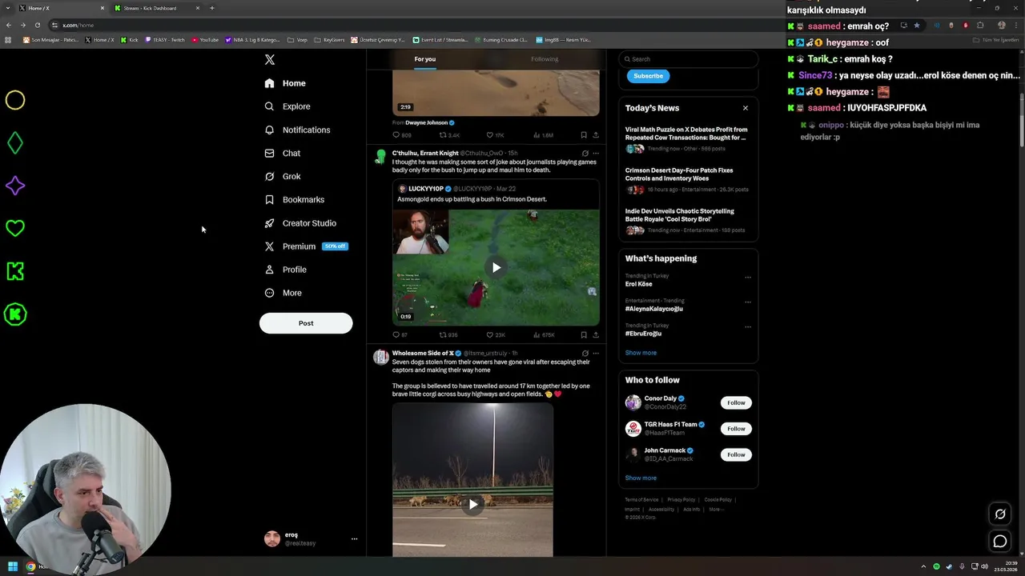Image resolution: width=1025 pixels, height=576 pixels.
Task: Open Chat in the X sidebar
Action: pos(282,153)
